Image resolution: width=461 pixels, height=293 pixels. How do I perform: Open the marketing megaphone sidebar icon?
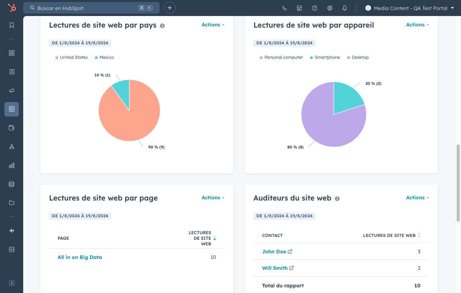[12, 90]
